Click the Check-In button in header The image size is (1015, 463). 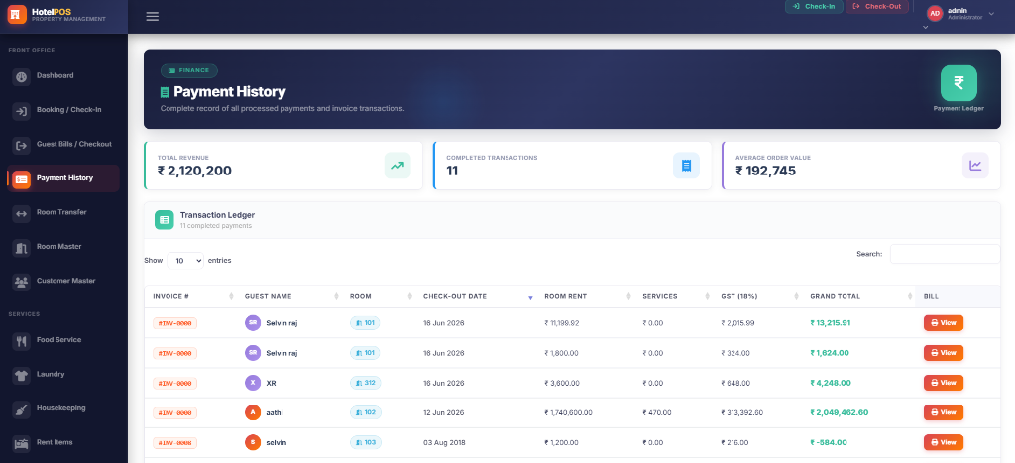(x=814, y=7)
